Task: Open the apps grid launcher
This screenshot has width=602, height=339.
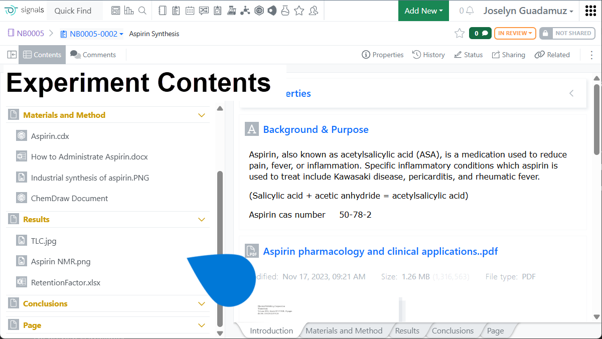Action: pyautogui.click(x=590, y=11)
